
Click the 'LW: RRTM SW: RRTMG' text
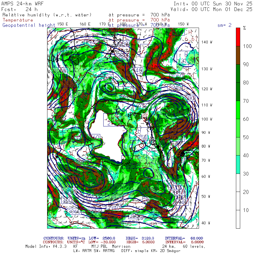point(94,251)
